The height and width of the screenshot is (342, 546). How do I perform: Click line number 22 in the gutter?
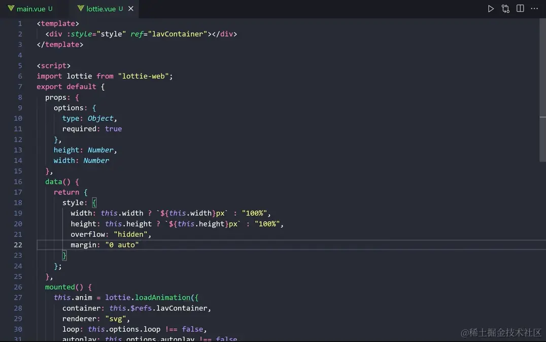(18, 245)
